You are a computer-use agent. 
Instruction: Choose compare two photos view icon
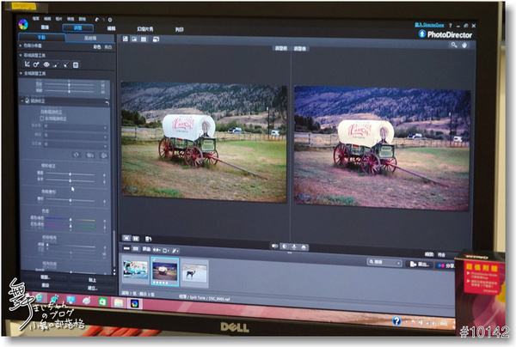(136, 238)
